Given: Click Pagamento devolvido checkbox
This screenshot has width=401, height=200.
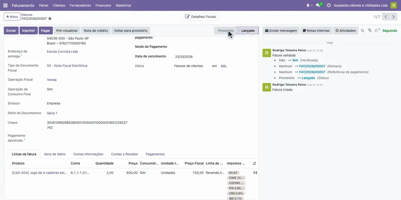Looking at the screenshot, I should tap(48, 136).
